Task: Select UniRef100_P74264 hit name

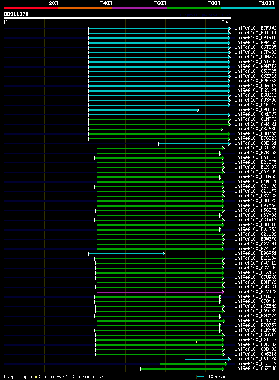Action: (255, 248)
